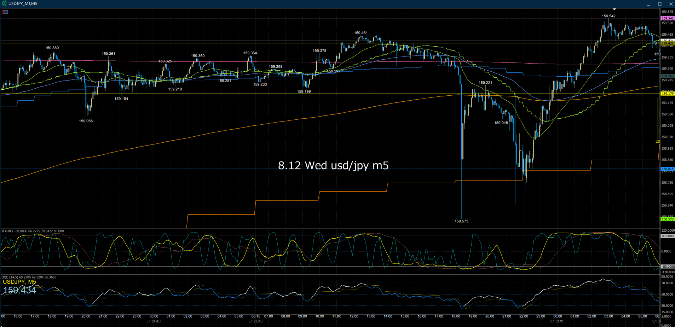Click the 159.389 swing high label
The width and height of the screenshot is (675, 327).
coord(52,48)
